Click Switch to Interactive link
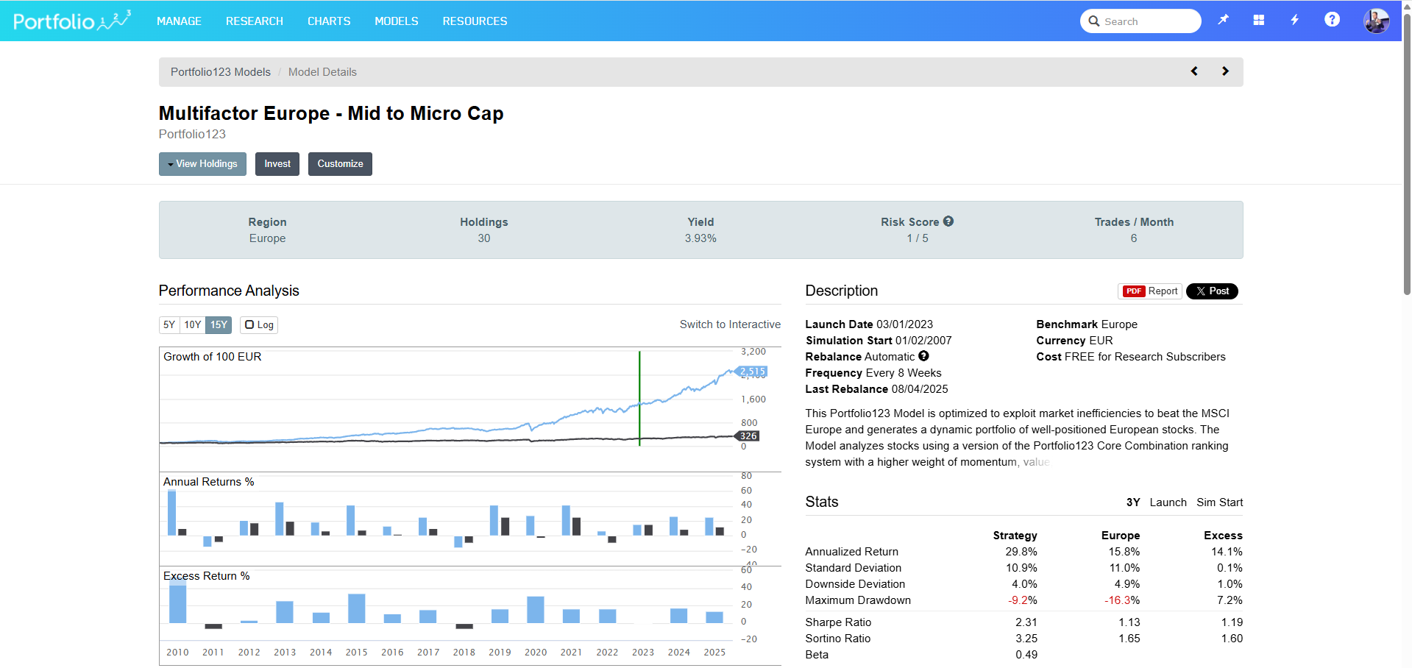This screenshot has width=1412, height=668. pos(730,324)
